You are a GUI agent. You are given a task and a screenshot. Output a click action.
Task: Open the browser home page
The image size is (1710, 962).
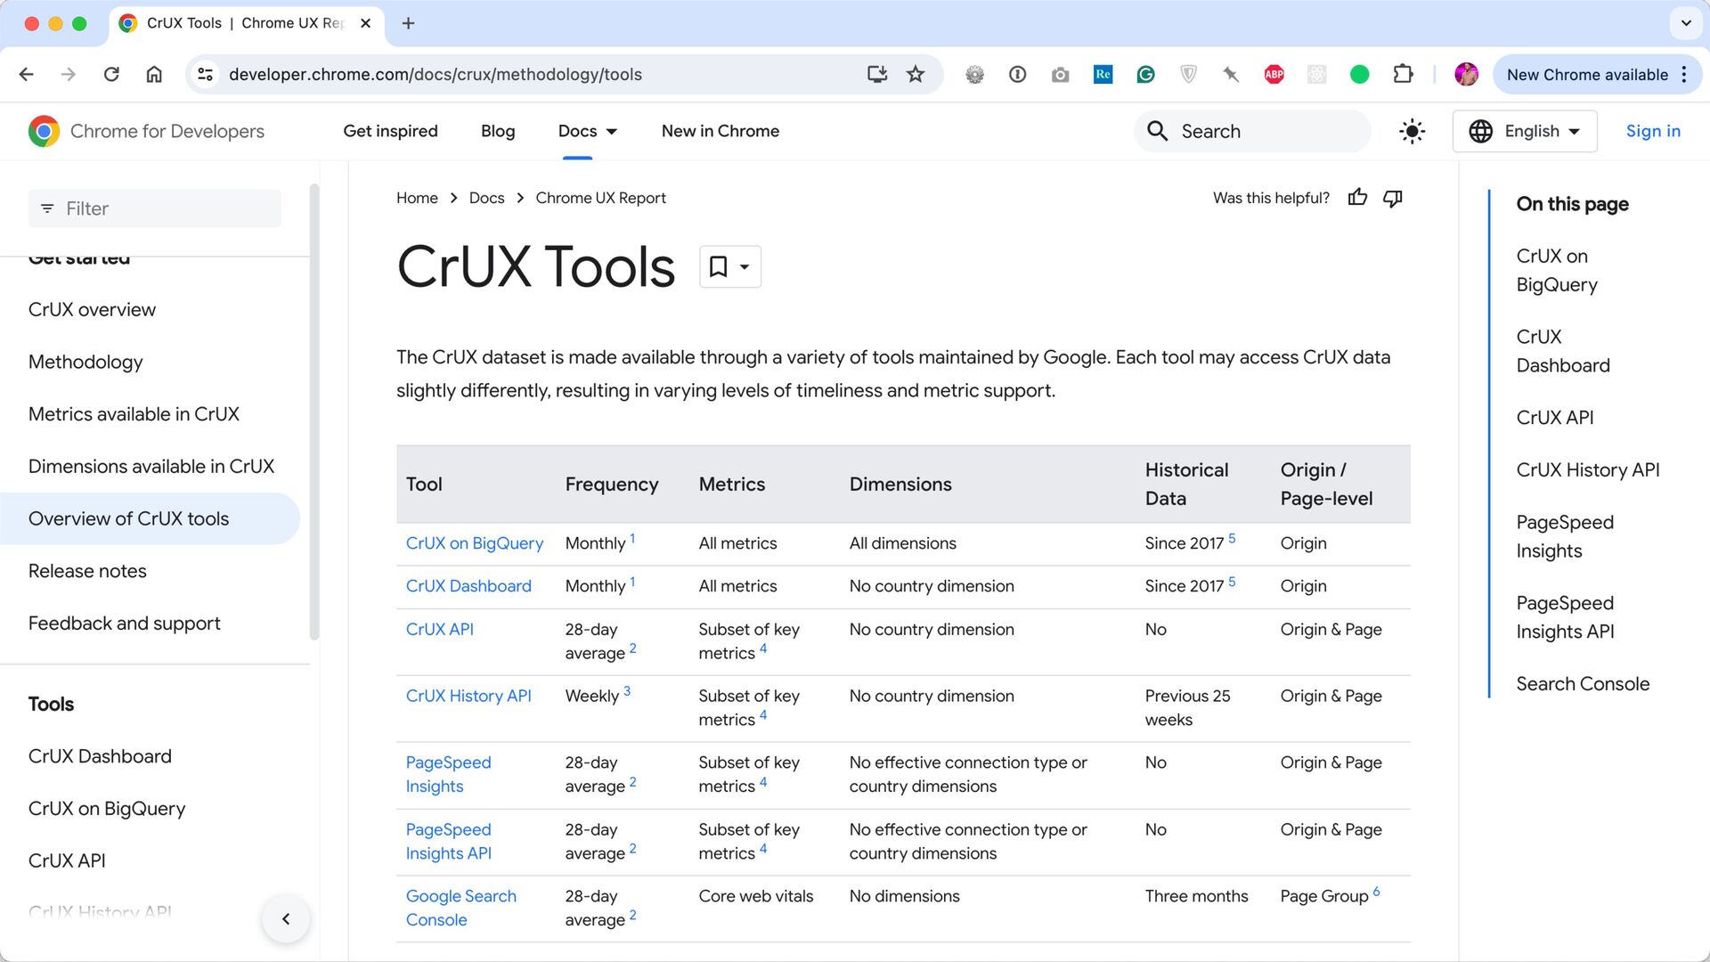click(154, 75)
